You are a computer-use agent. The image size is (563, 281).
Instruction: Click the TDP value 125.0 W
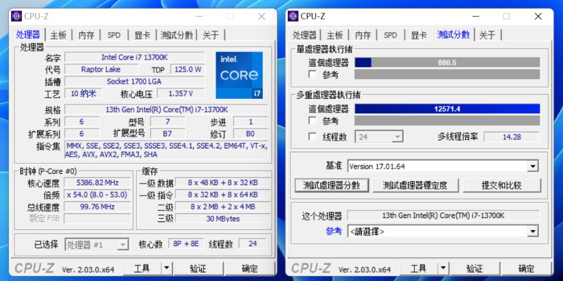(188, 69)
